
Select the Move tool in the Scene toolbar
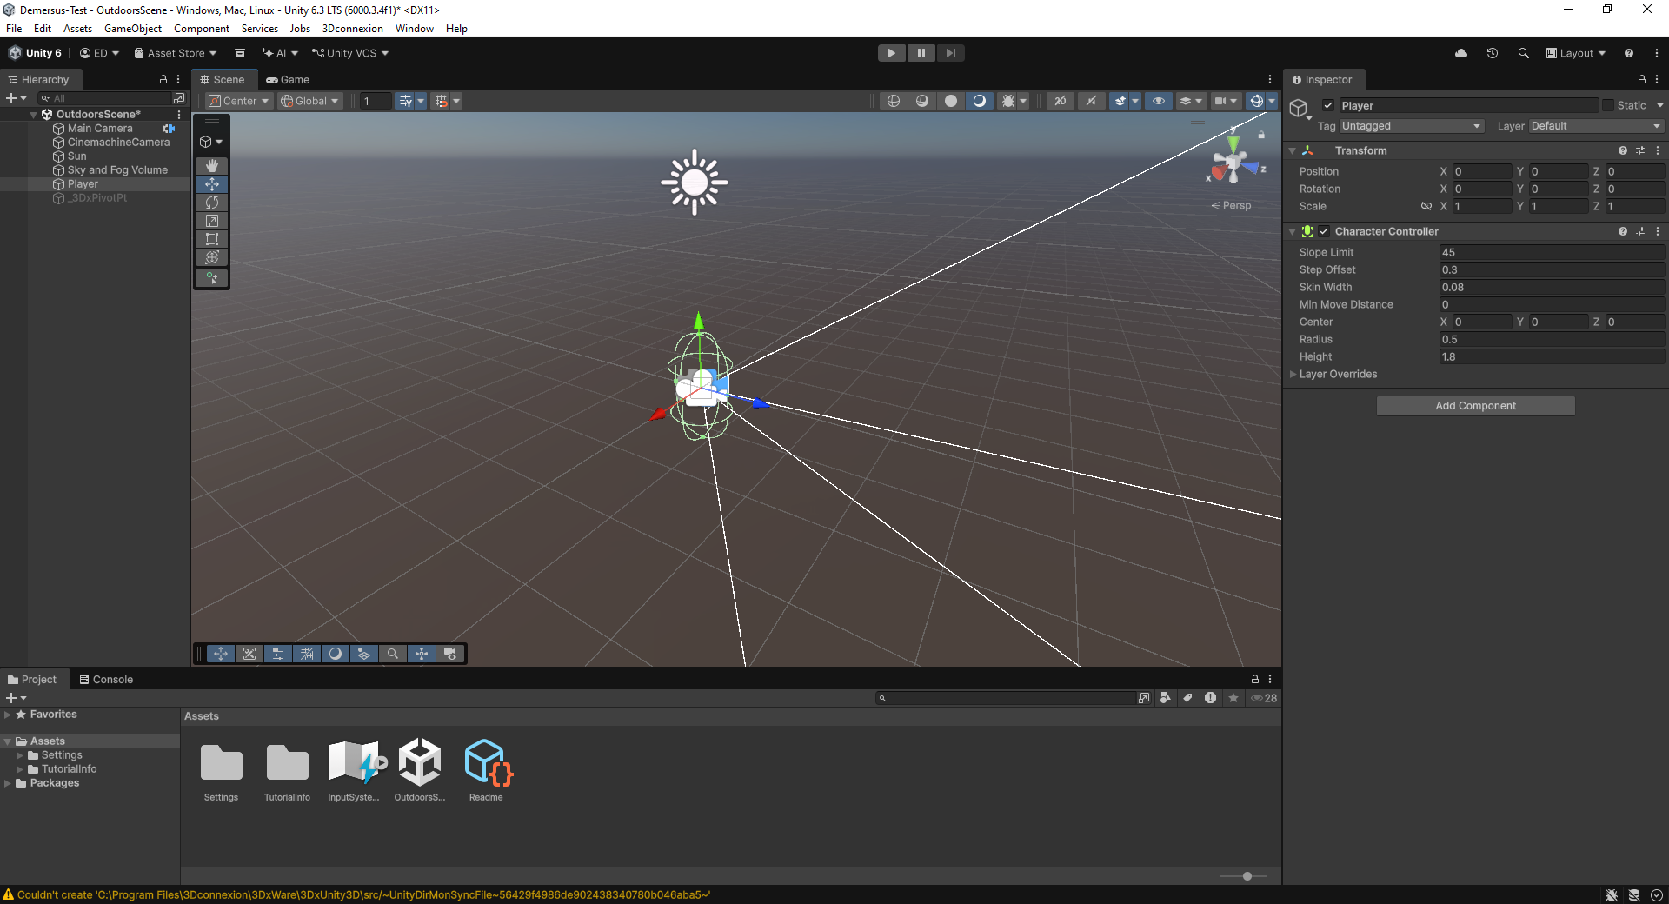click(x=211, y=183)
